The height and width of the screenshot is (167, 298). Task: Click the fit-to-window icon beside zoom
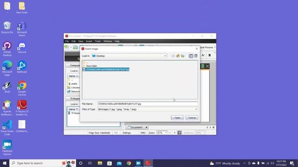(x=179, y=133)
